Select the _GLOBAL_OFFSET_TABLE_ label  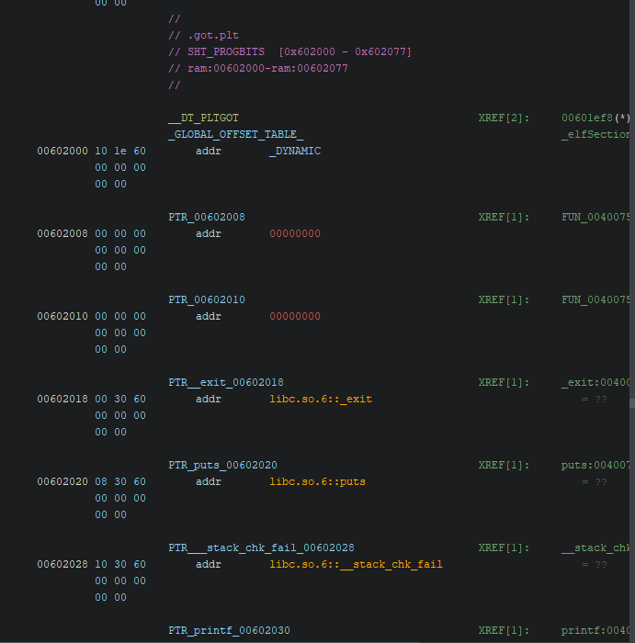235,134
